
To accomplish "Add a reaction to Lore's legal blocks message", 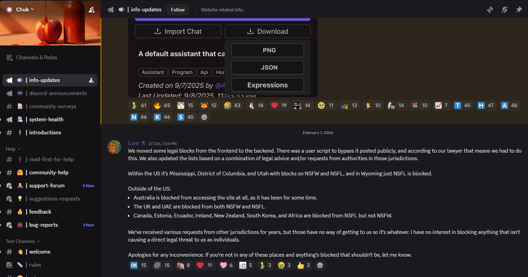I will pos(320,265).
